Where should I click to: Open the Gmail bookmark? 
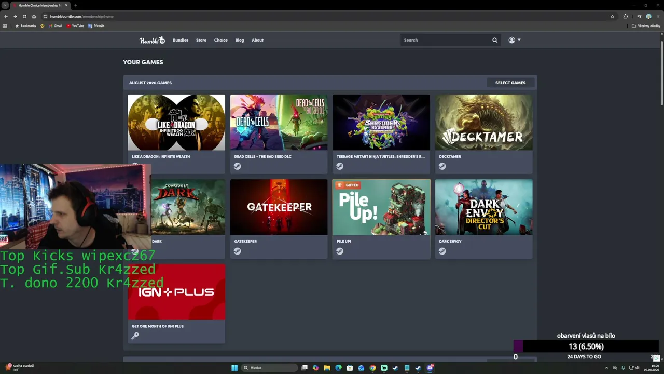click(x=56, y=26)
